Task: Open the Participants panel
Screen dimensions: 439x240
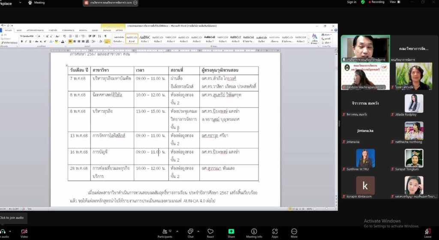Action: tap(164, 232)
